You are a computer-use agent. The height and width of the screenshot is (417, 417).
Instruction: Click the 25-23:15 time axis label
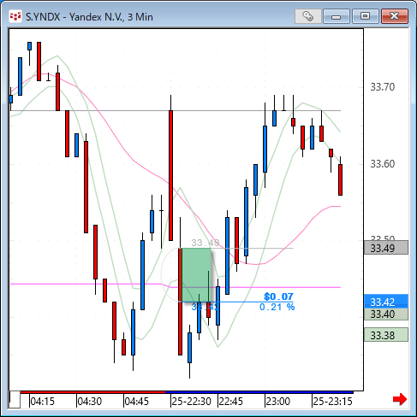tap(332, 402)
